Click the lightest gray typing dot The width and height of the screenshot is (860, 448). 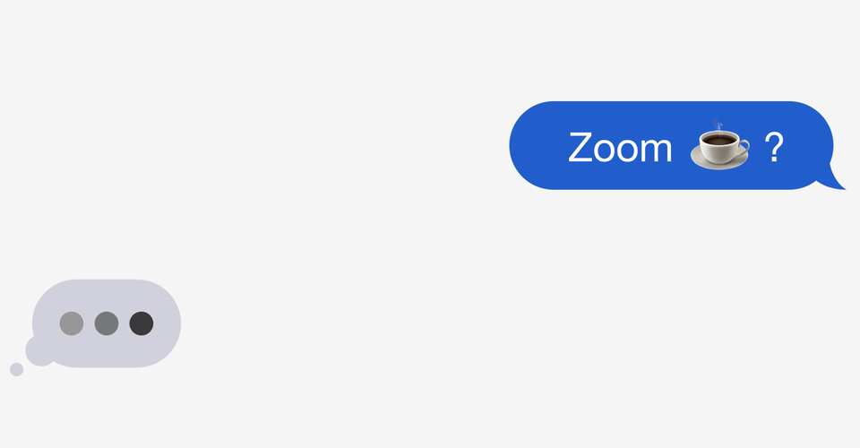click(x=72, y=323)
